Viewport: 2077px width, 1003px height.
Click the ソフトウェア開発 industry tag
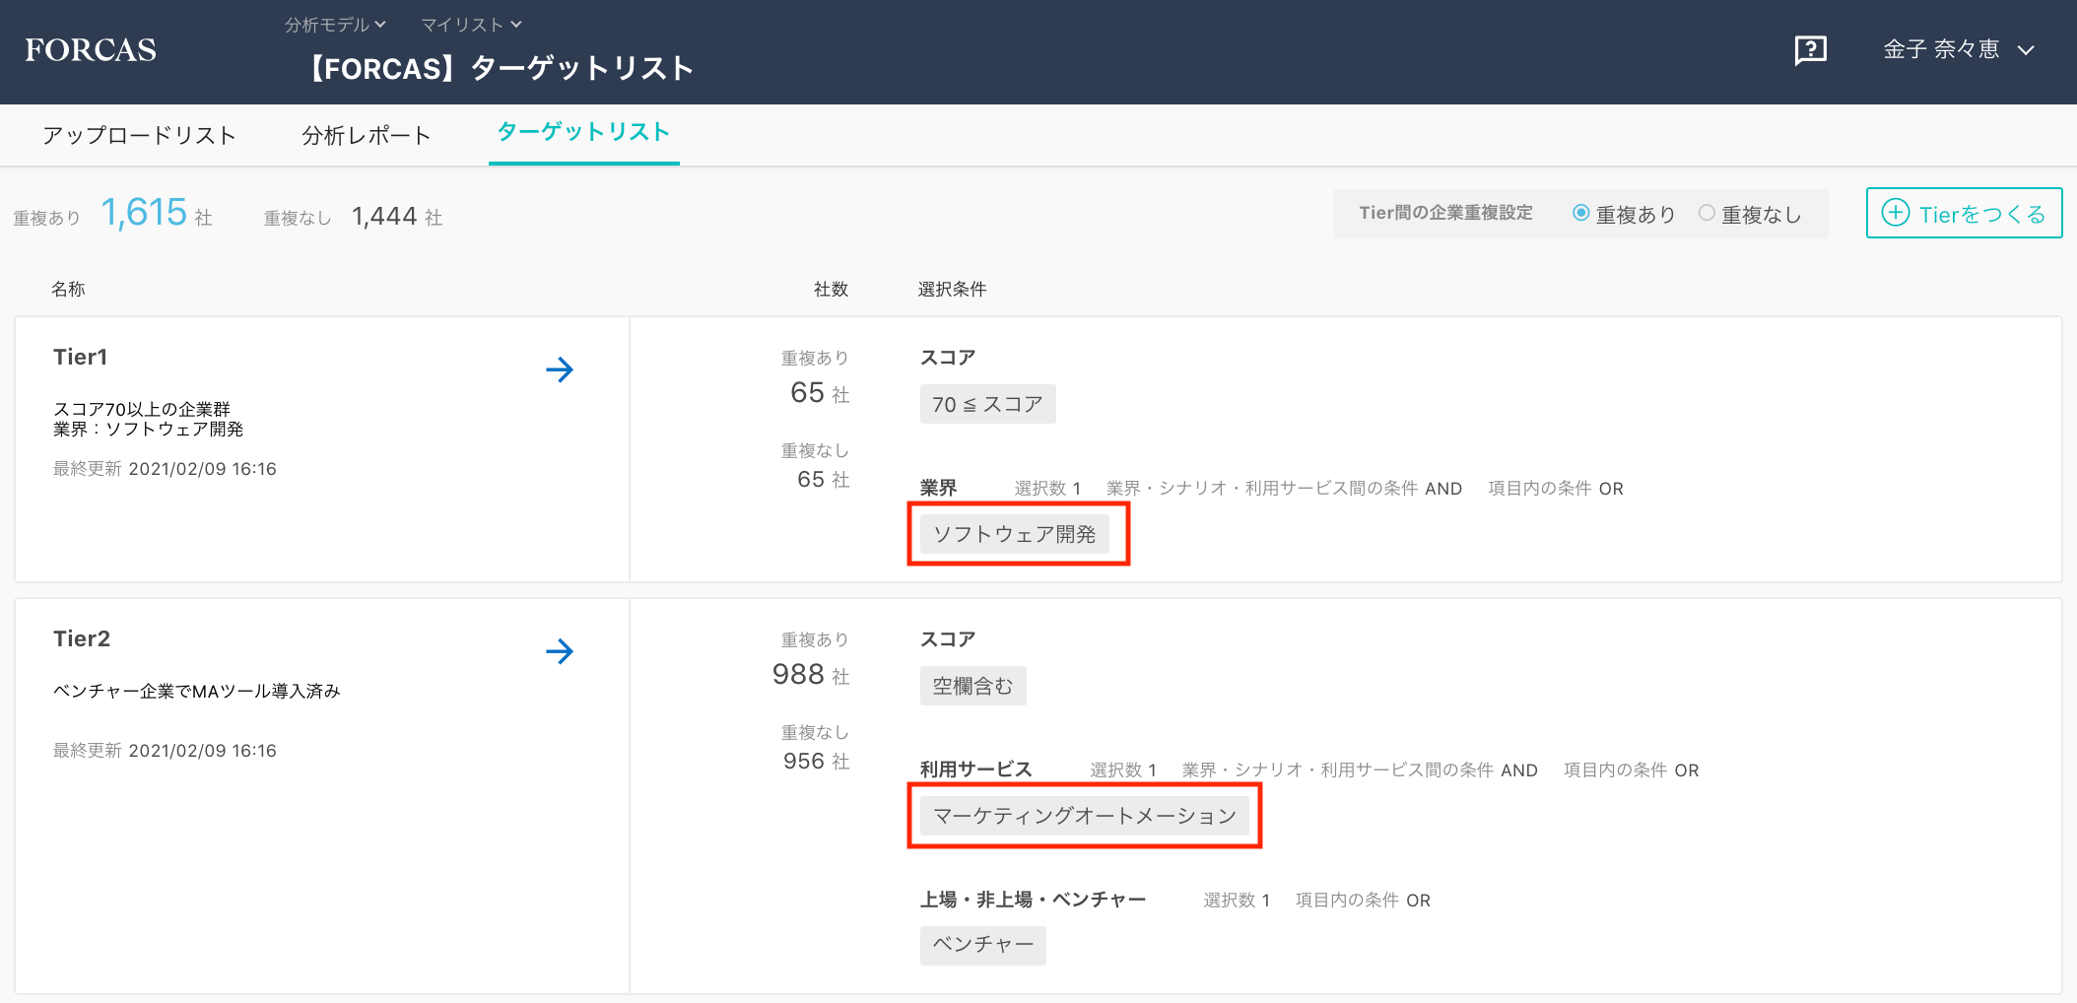coord(1014,534)
